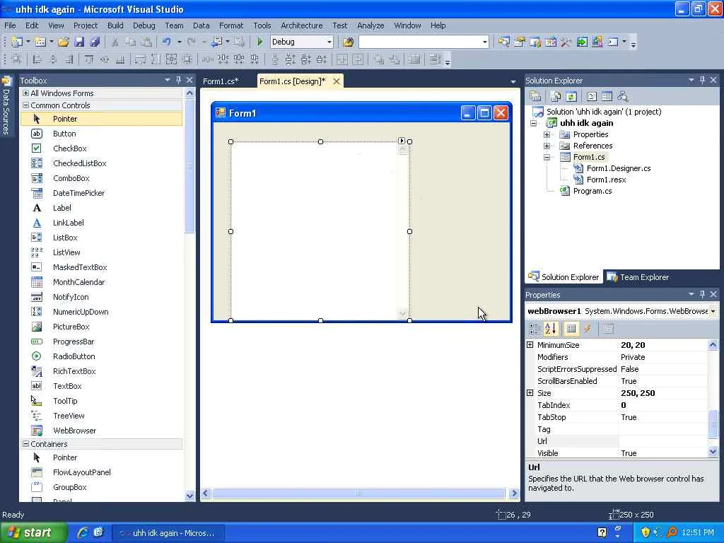Expand the Size property

tap(530, 393)
